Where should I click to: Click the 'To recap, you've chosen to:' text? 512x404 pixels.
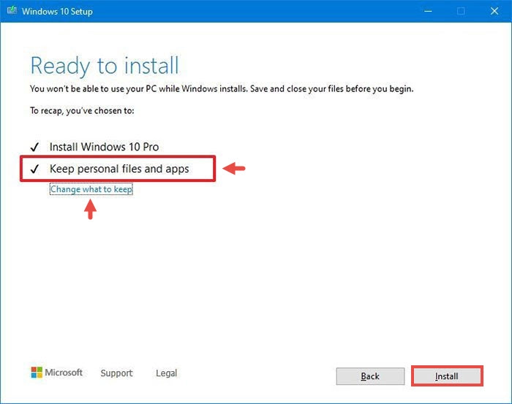coord(82,111)
